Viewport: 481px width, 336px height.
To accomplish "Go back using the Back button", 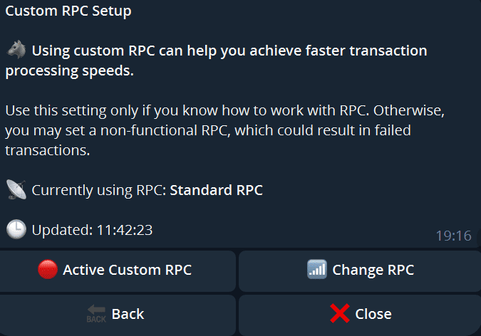I will click(x=118, y=315).
